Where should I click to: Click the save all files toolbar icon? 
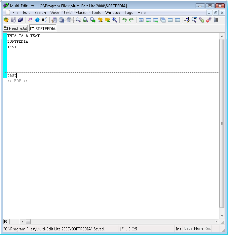click(20, 20)
